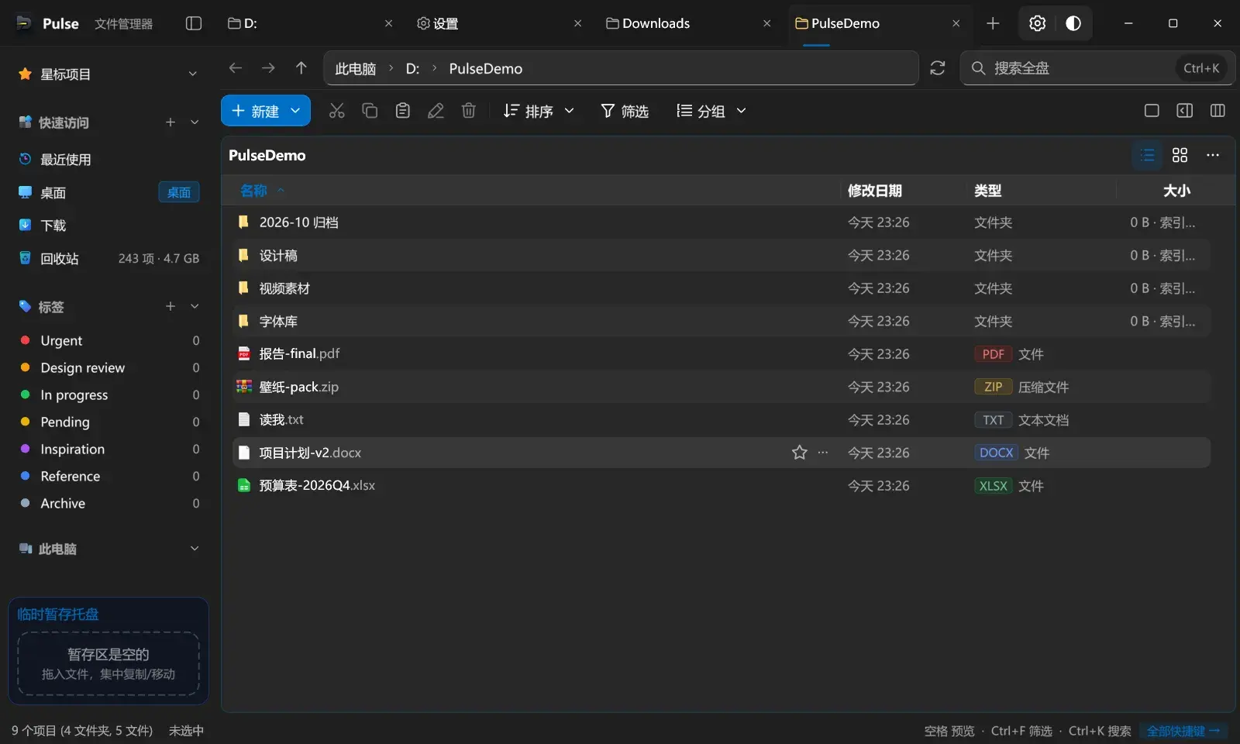Open more options for 项目计划-v2.docx row
Viewport: 1240px width, 744px height.
tap(823, 453)
